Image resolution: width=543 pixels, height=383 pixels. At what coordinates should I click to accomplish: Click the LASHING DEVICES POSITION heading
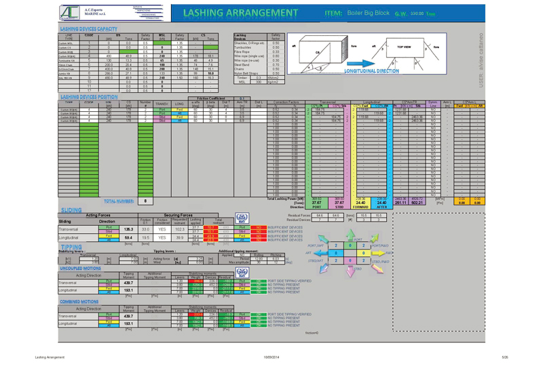click(x=89, y=97)
